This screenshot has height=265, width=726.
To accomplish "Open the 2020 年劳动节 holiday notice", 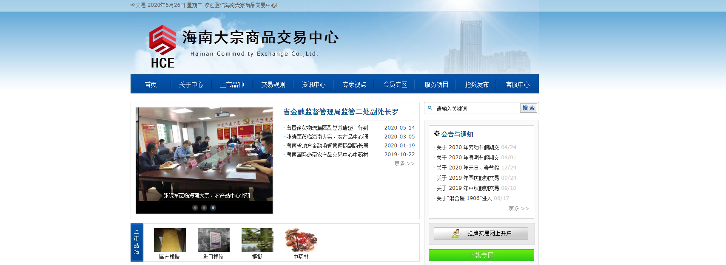I will tap(467, 147).
